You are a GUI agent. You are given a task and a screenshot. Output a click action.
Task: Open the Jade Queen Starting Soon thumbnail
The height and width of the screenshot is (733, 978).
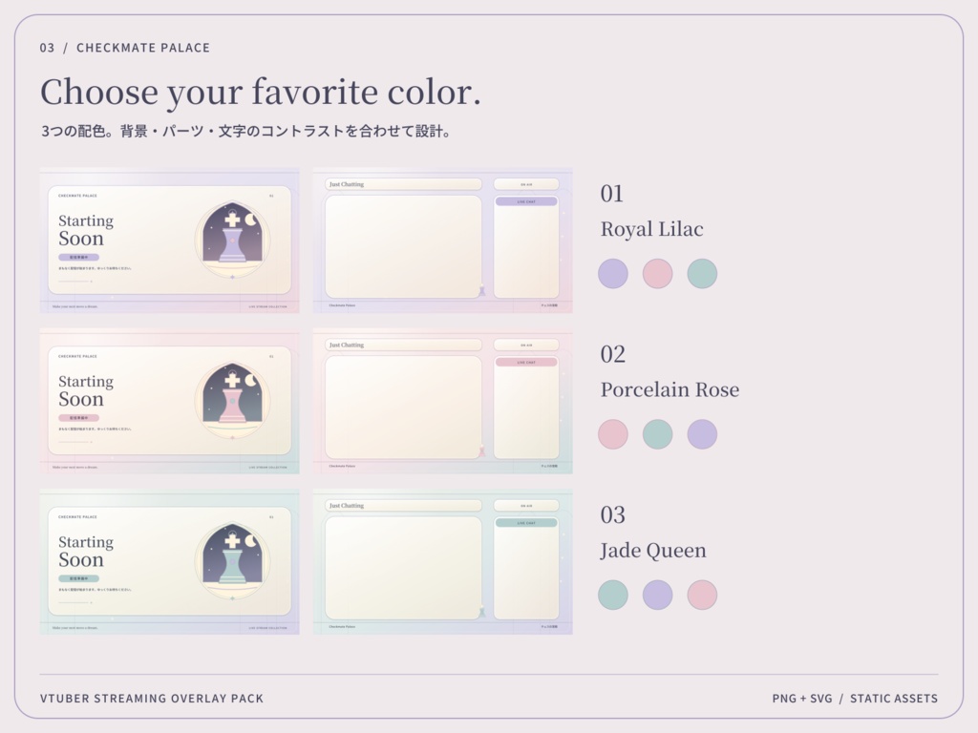170,561
